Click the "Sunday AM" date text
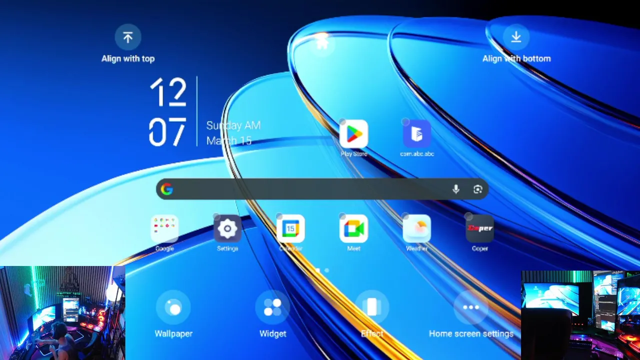Viewport: 640px width, 360px height. pos(233,125)
